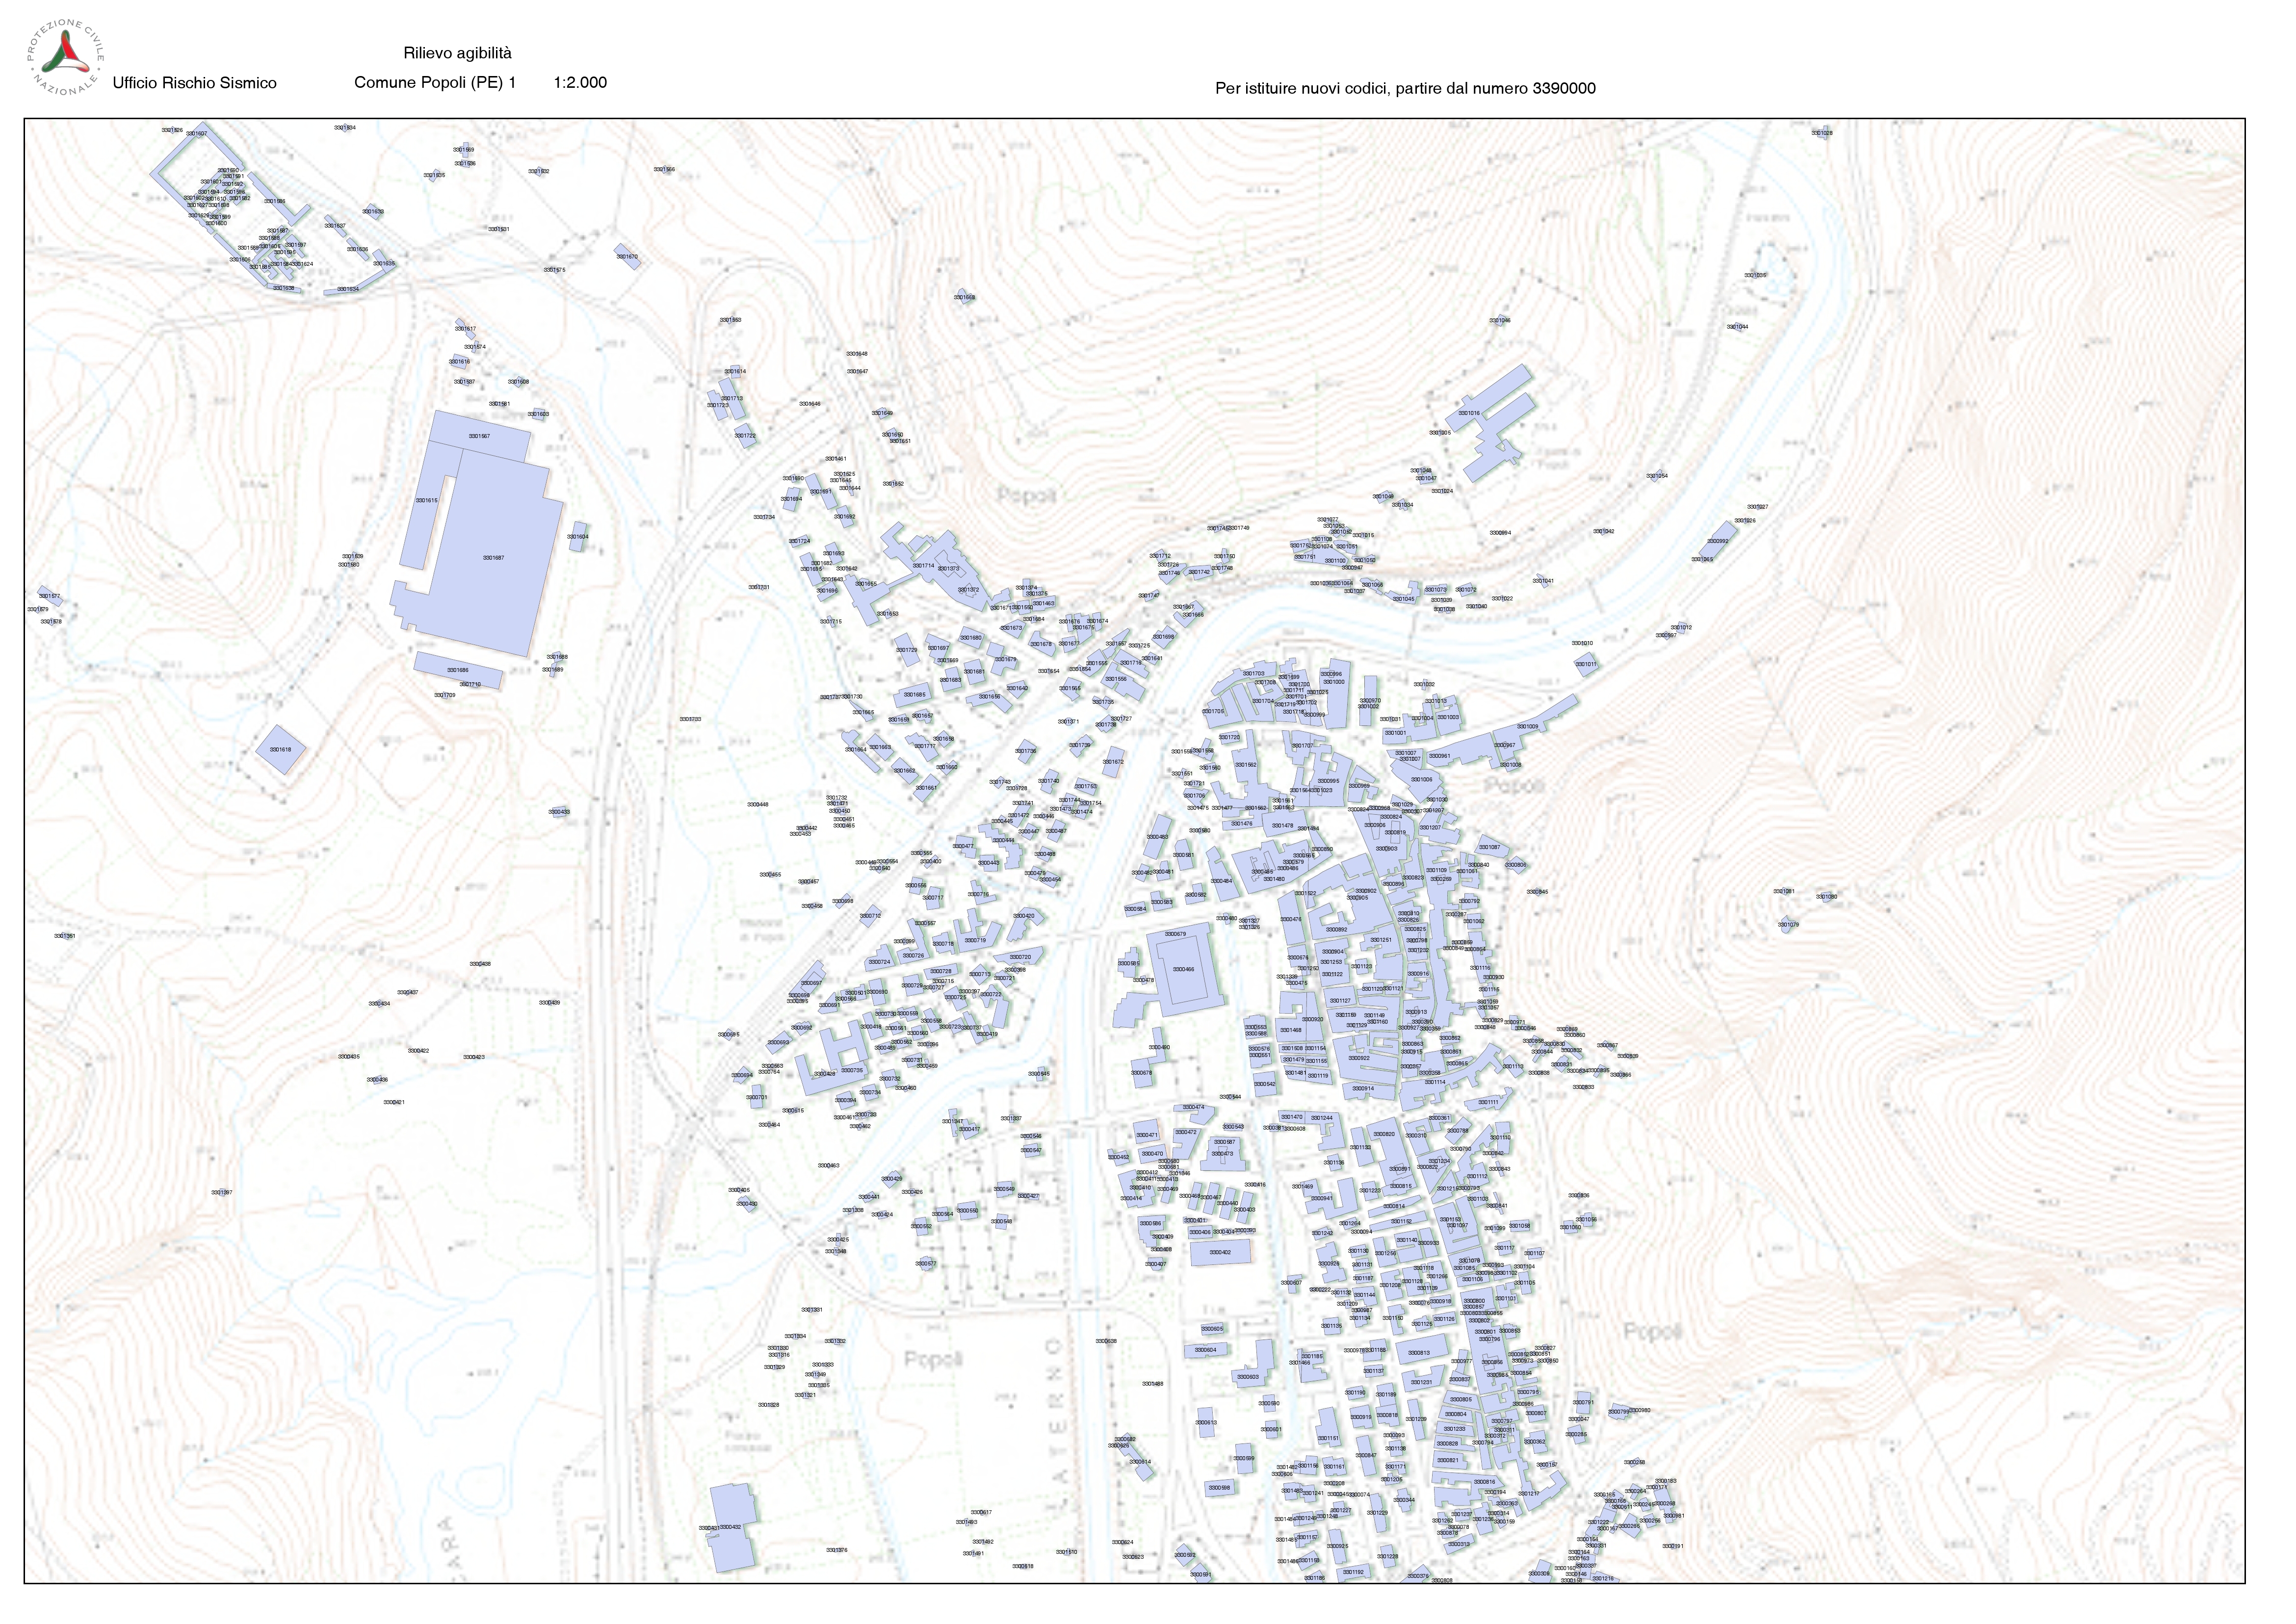Image resolution: width=2296 pixels, height=1624 pixels.
Task: Click the 'Comune Popoli (PE) 1' label
Action: point(434,83)
